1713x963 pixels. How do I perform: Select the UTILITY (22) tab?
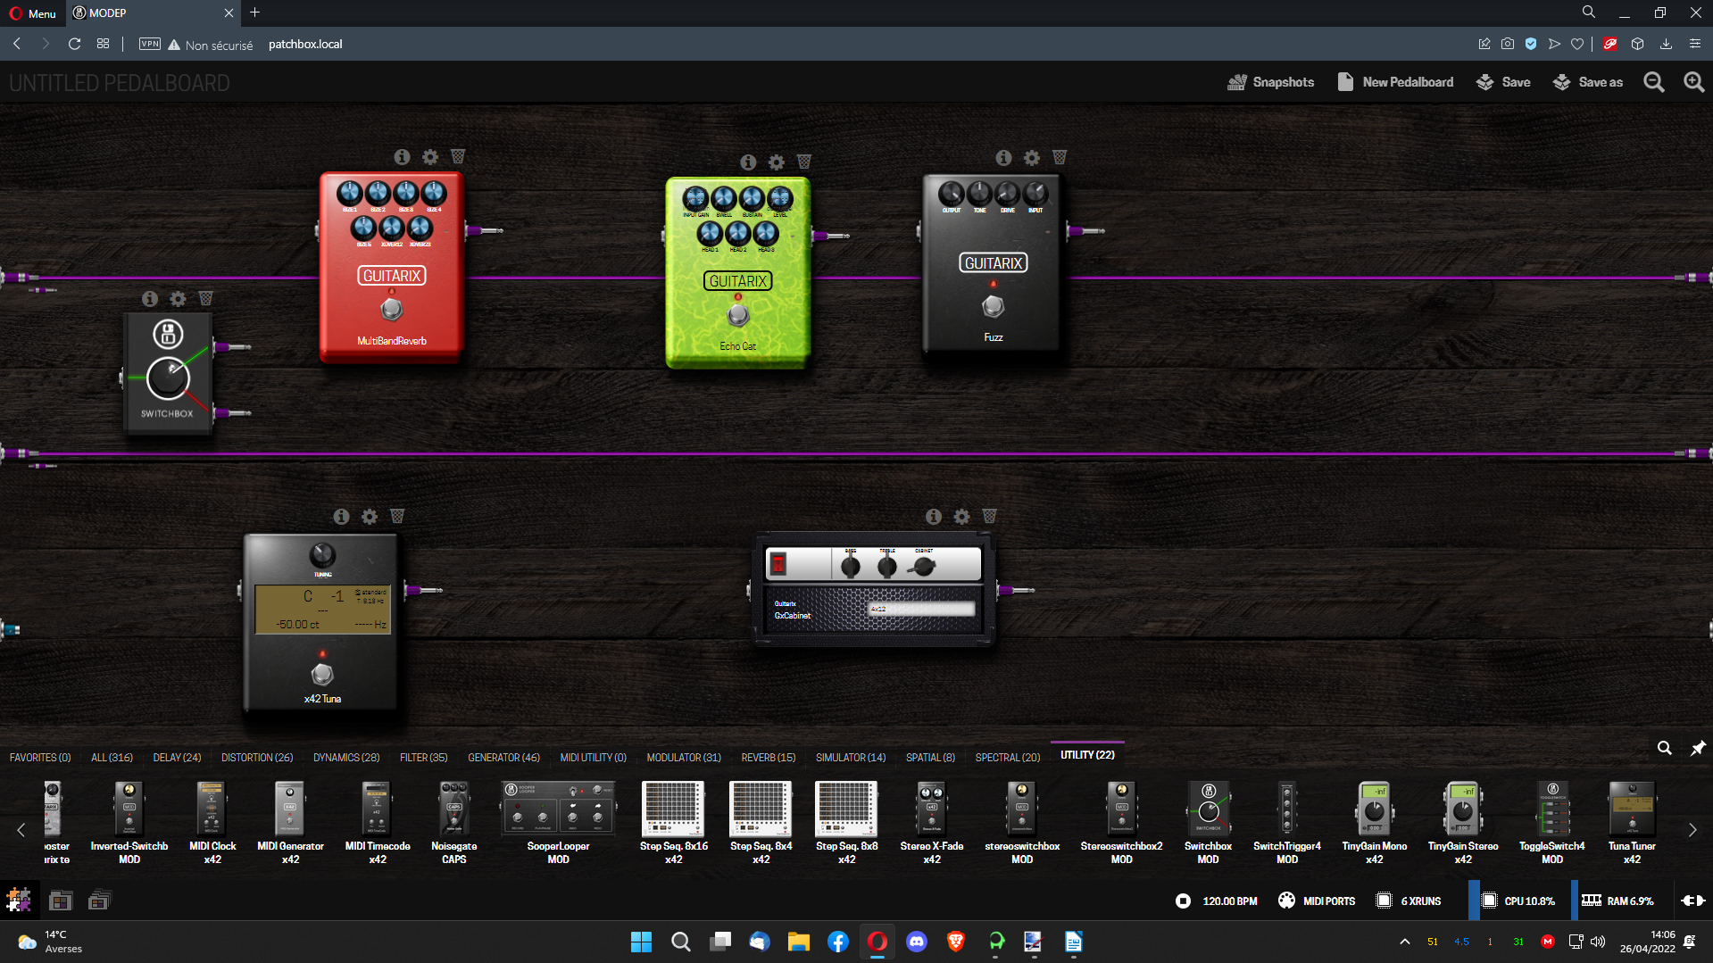tap(1087, 755)
